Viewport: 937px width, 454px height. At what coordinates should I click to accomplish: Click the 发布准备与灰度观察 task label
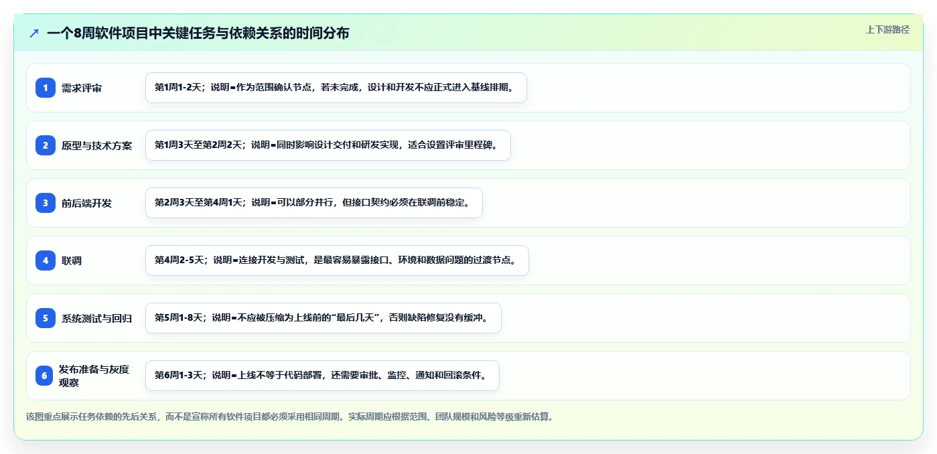94,376
